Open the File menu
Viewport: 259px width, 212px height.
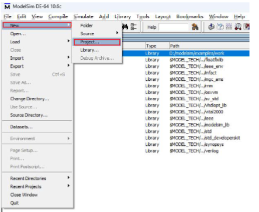click(x=8, y=16)
